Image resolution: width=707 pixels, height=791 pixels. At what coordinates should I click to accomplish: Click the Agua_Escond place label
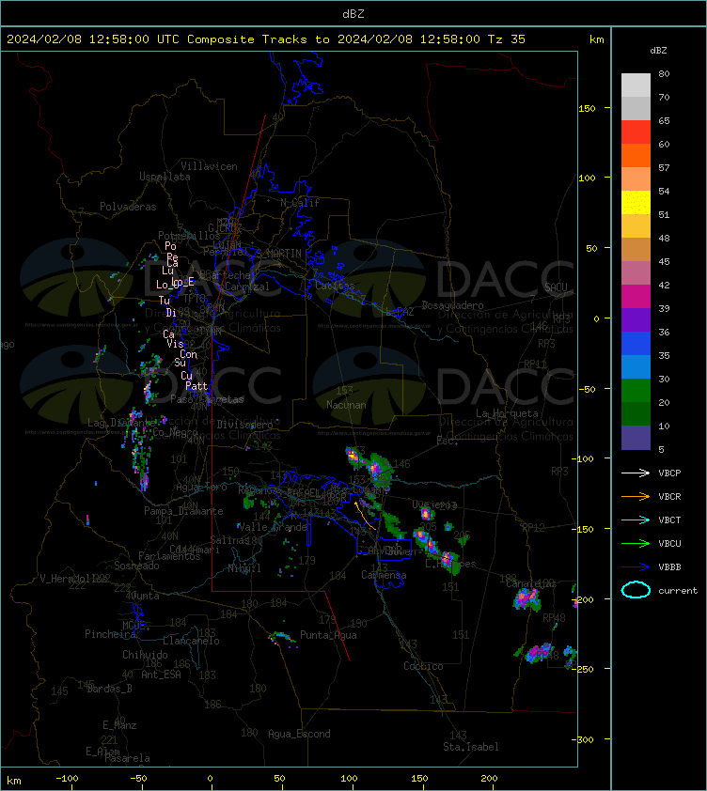(x=299, y=734)
